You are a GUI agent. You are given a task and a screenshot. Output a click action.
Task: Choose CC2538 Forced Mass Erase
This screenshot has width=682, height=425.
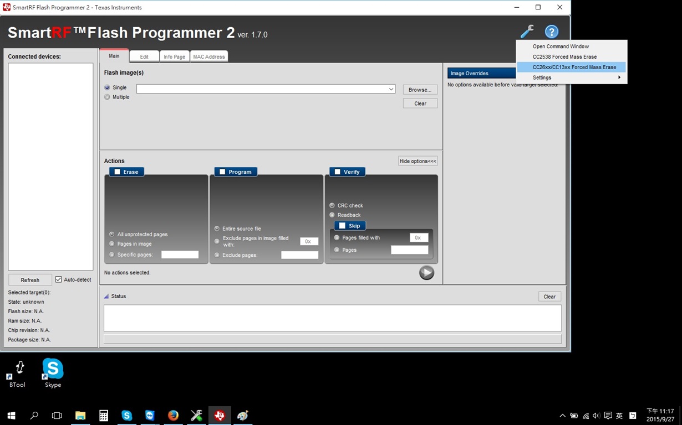[x=572, y=57]
